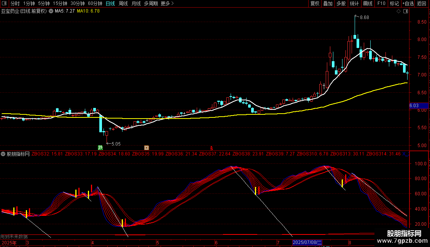Viewport: 430px width, 247px height.
Task: Open F10 company information
Action: tap(381, 3)
